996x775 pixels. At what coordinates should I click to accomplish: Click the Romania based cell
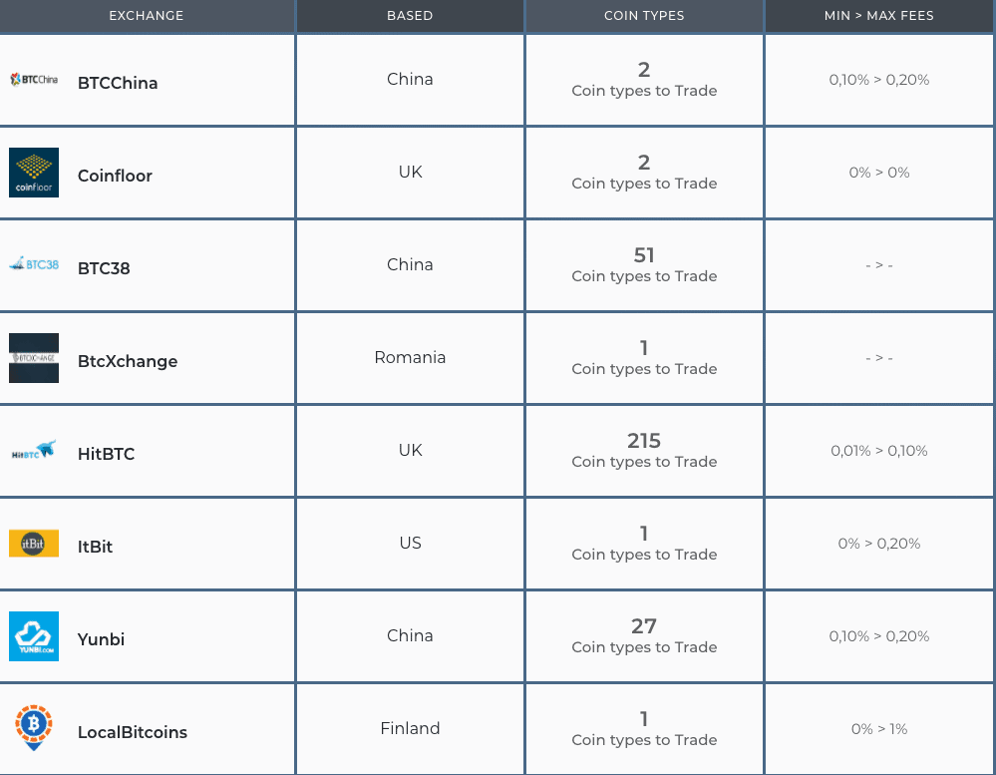(410, 358)
